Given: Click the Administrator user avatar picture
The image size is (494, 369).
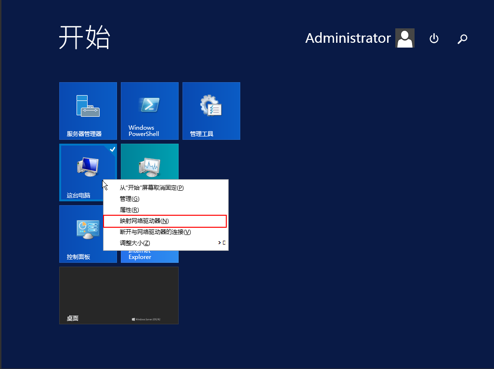Looking at the screenshot, I should coord(405,38).
